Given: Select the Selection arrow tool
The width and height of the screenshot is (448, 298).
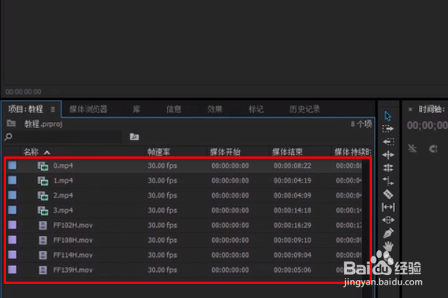Looking at the screenshot, I should [388, 116].
